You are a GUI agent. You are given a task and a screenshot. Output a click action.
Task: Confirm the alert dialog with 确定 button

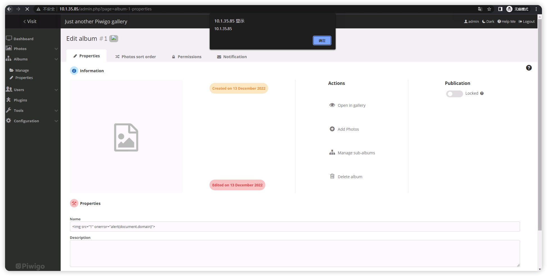click(x=322, y=40)
